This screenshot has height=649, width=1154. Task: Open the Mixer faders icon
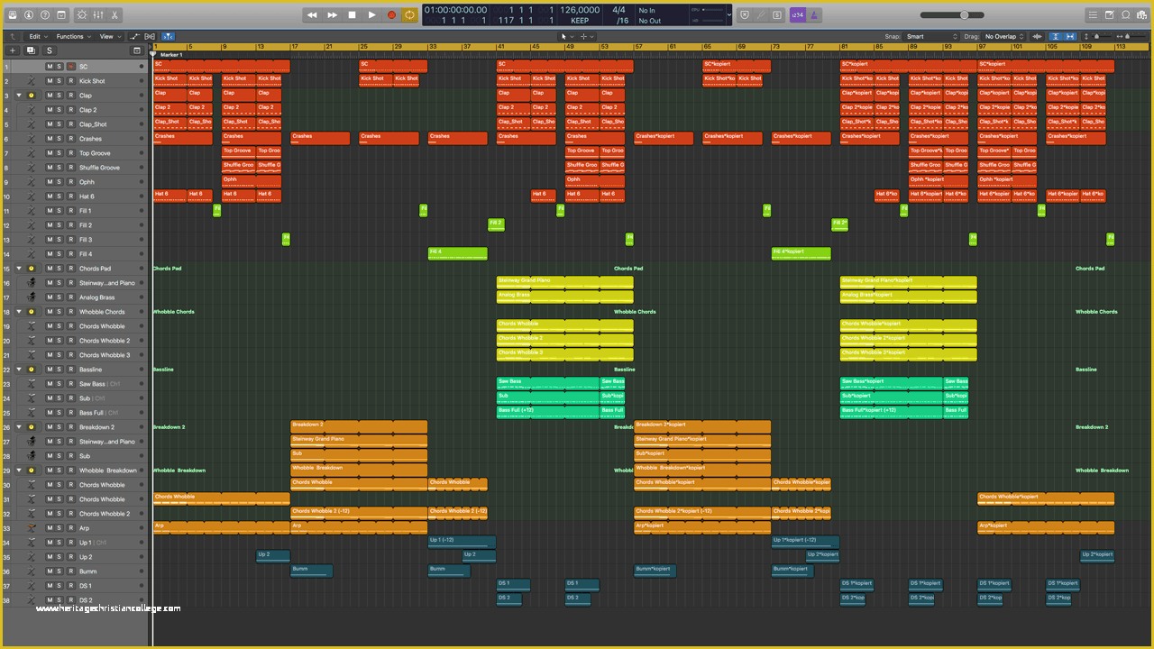click(x=98, y=15)
